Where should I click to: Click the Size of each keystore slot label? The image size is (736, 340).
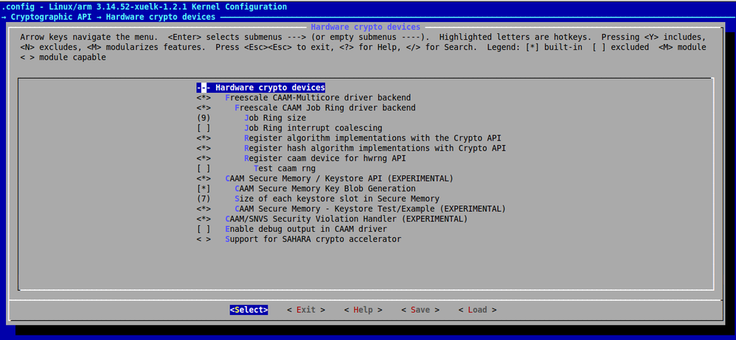pyautogui.click(x=337, y=199)
